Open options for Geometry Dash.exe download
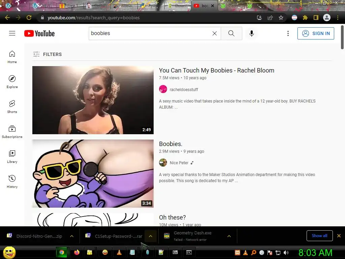 point(229,236)
